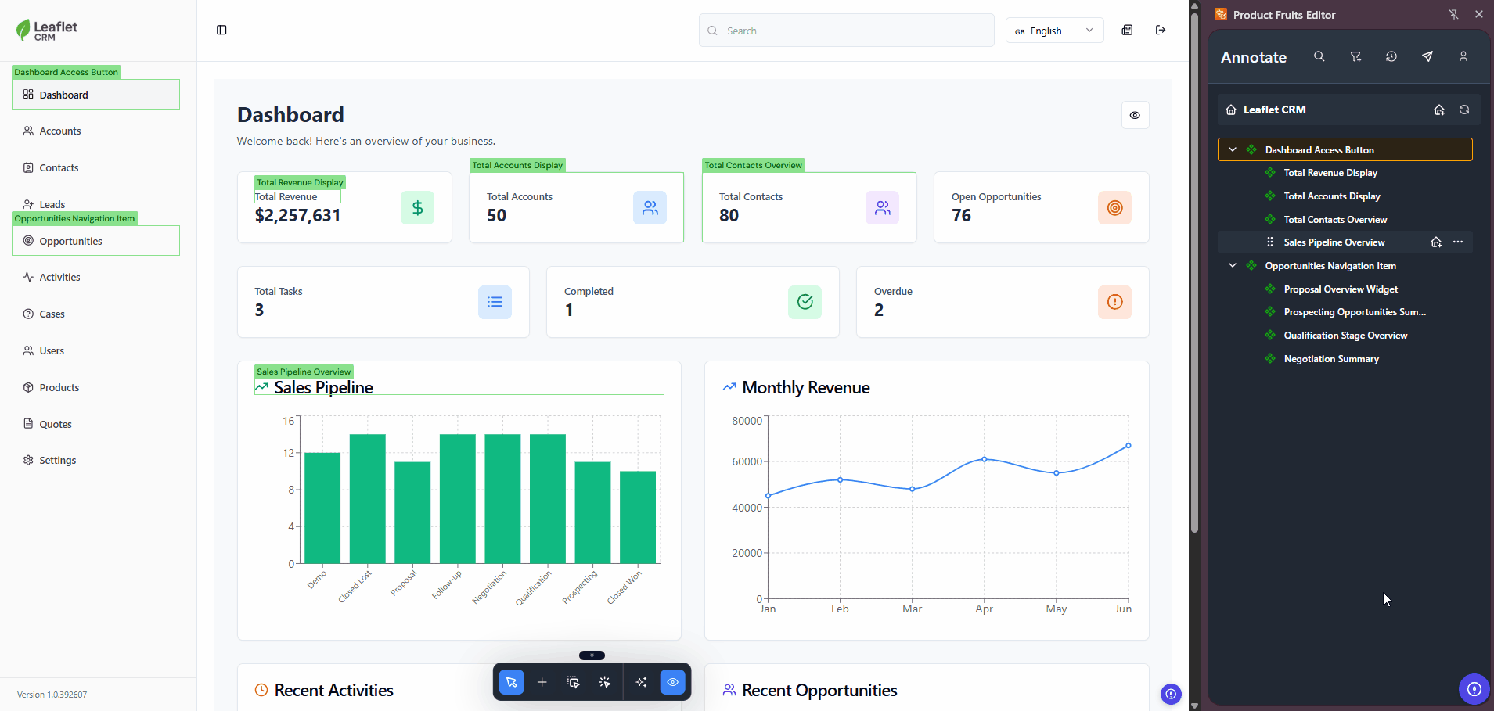Screen dimensions: 1494x711
Task: Click the search icon in Annotate panel
Action: click(1319, 56)
